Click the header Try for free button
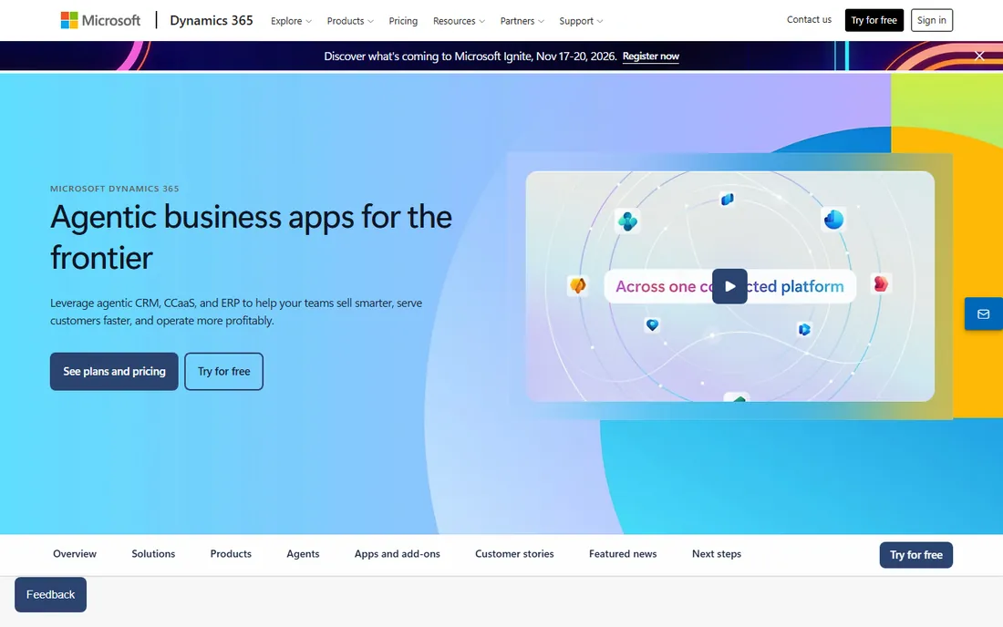 pos(874,20)
